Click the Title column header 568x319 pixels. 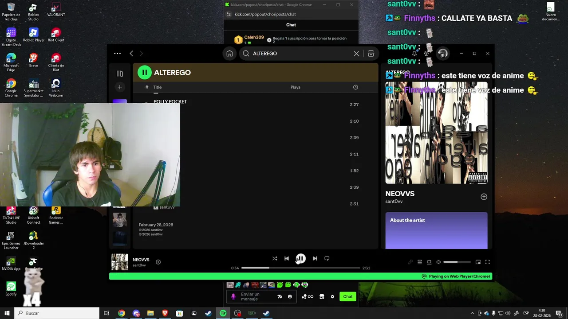pyautogui.click(x=158, y=87)
